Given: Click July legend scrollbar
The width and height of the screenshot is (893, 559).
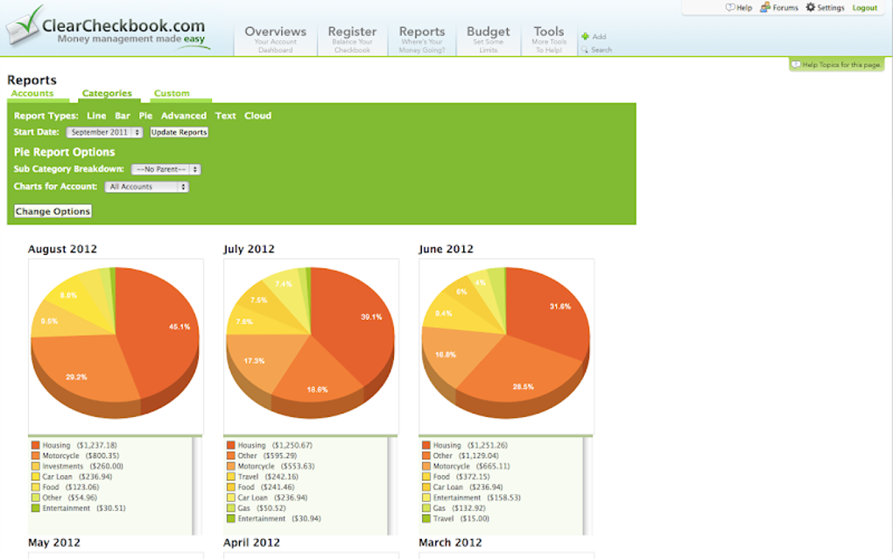Looking at the screenshot, I should [392, 485].
